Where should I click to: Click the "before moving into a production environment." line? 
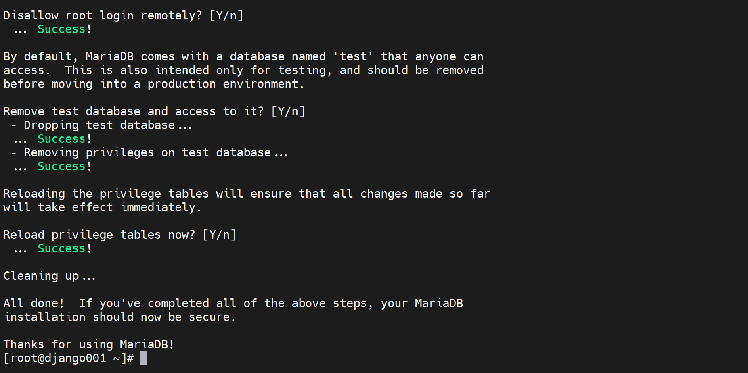[x=153, y=84]
